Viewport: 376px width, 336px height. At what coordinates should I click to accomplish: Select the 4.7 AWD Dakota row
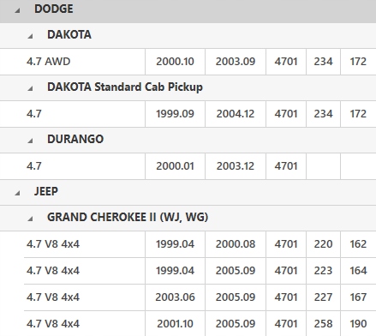point(188,62)
